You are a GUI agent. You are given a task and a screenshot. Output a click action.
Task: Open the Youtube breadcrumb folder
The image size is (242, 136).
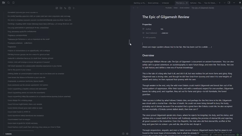[x=168, y=8]
